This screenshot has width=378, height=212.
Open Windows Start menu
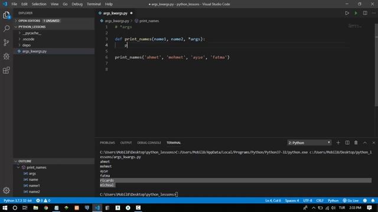point(5,208)
